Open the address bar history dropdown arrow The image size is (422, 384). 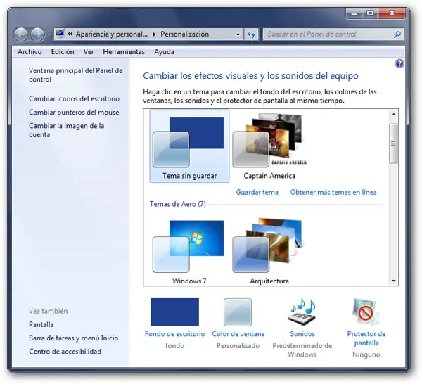point(238,34)
